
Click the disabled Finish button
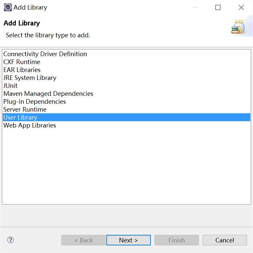pos(177,240)
